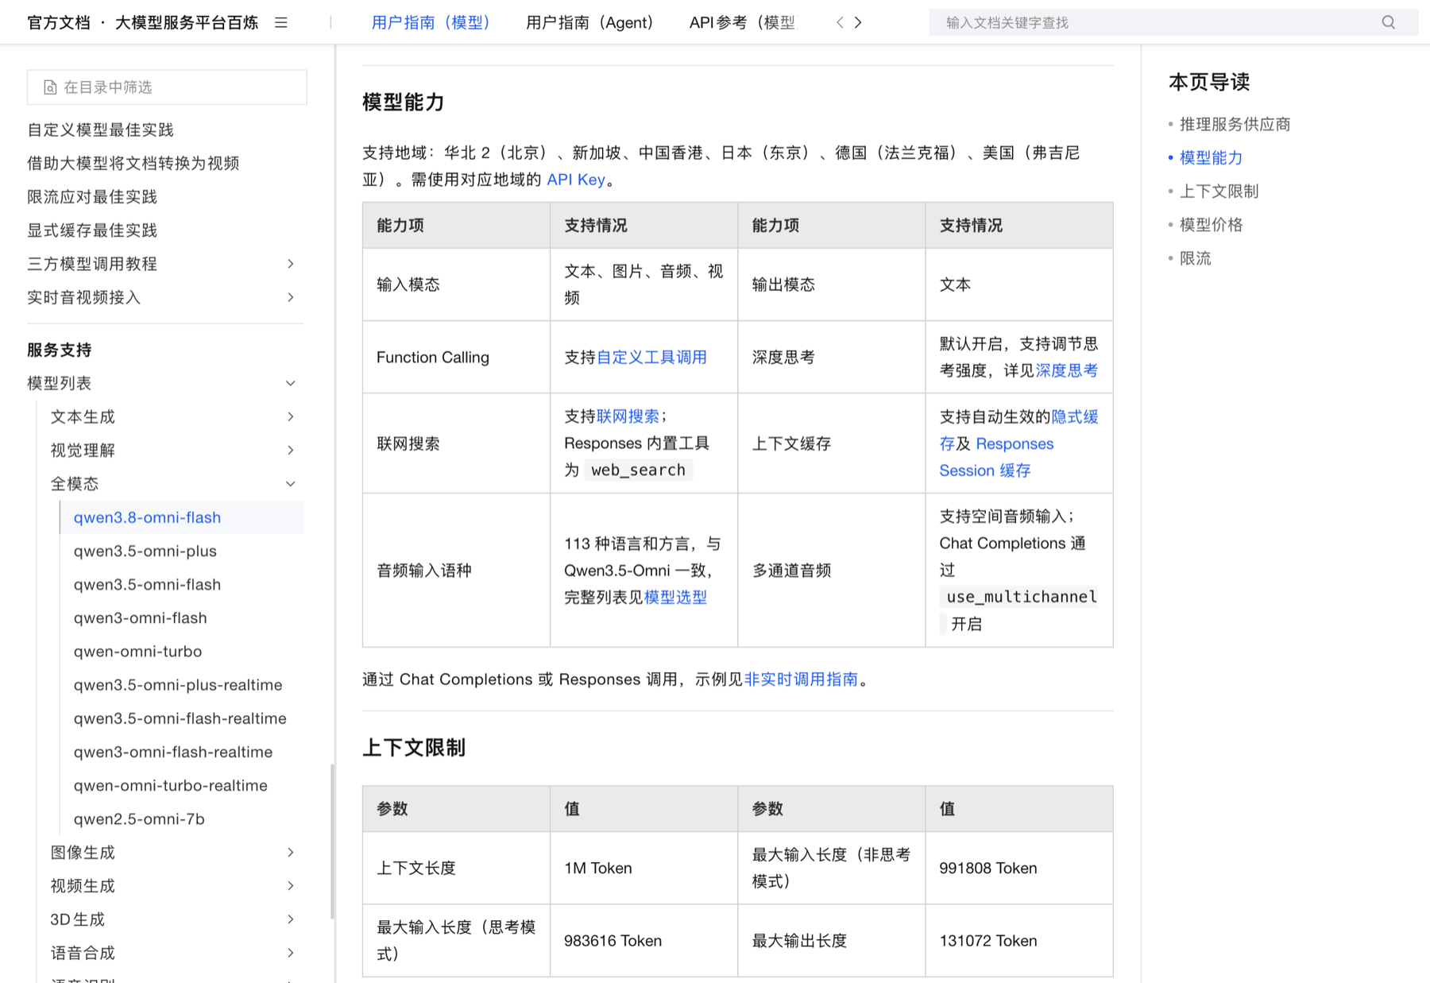The height and width of the screenshot is (983, 1430).
Task: Collapse the 全模态 category
Action: point(291,483)
